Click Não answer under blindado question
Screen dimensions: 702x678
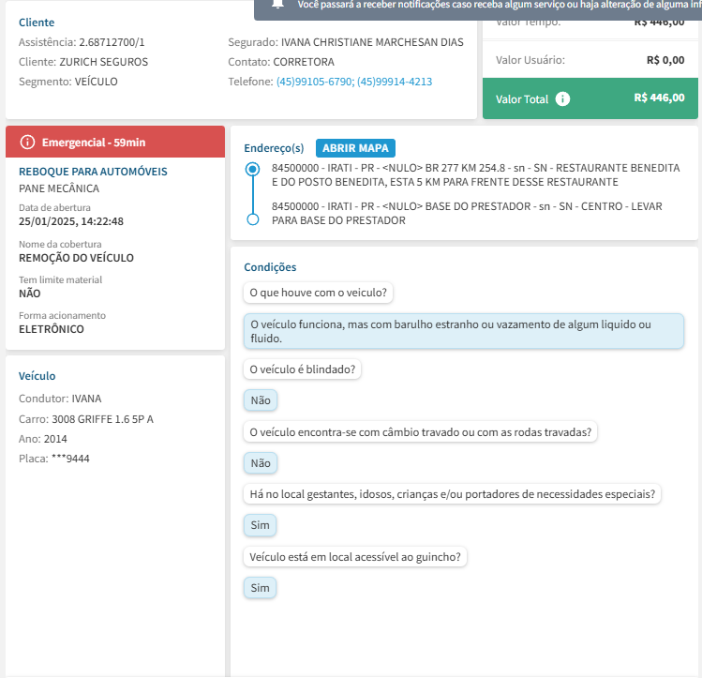point(261,400)
